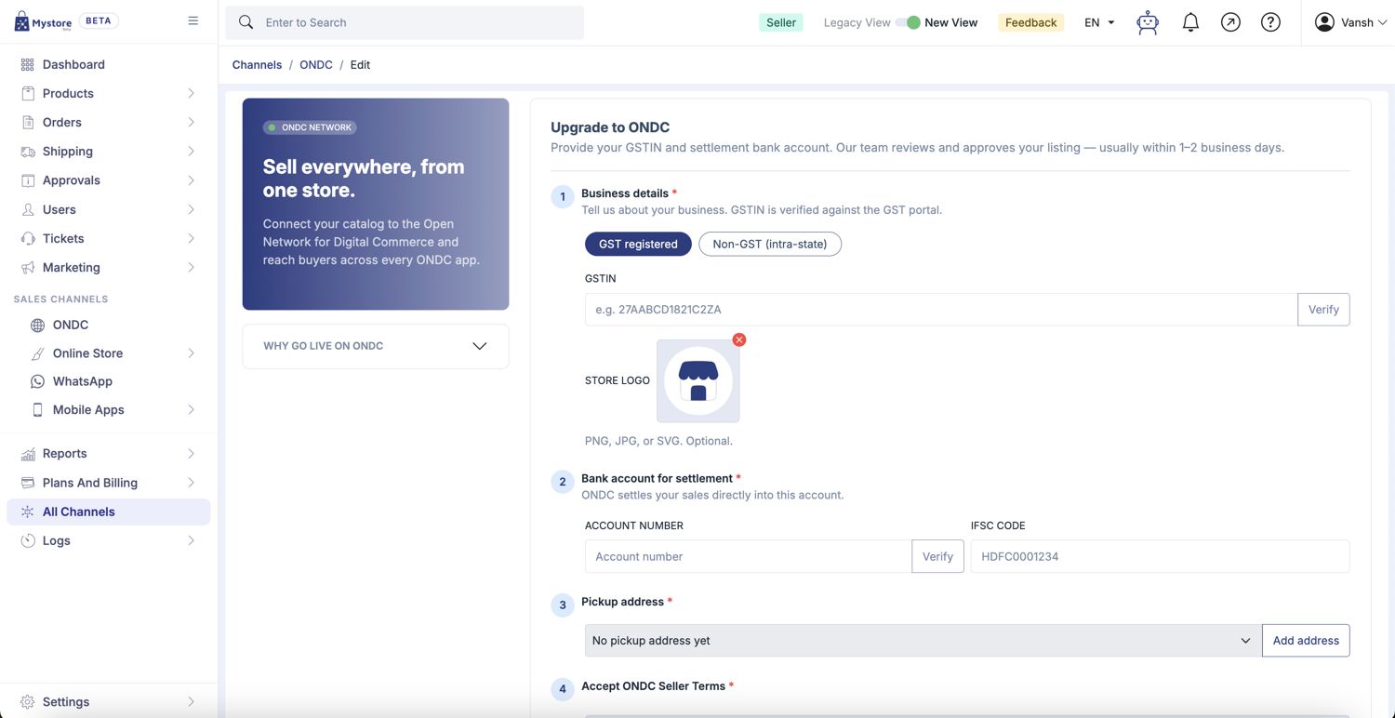This screenshot has width=1395, height=718.
Task: Click the search magnifier icon
Action: point(246,22)
